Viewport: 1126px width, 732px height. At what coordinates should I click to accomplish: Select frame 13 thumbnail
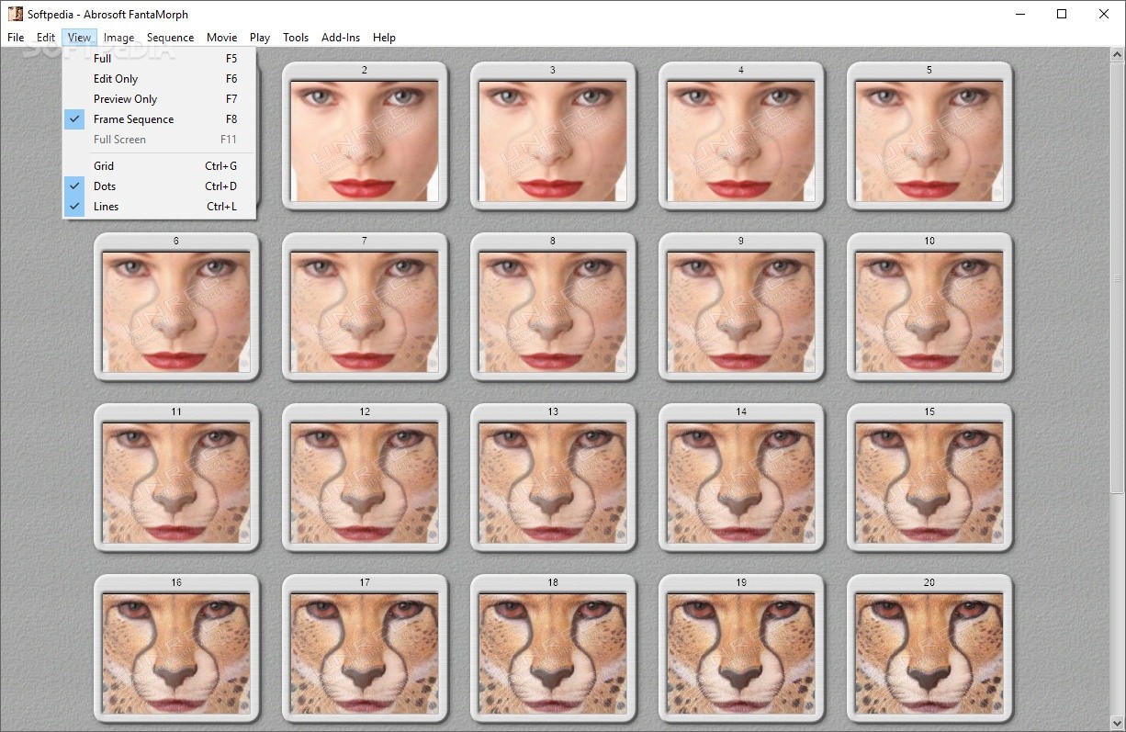(553, 478)
